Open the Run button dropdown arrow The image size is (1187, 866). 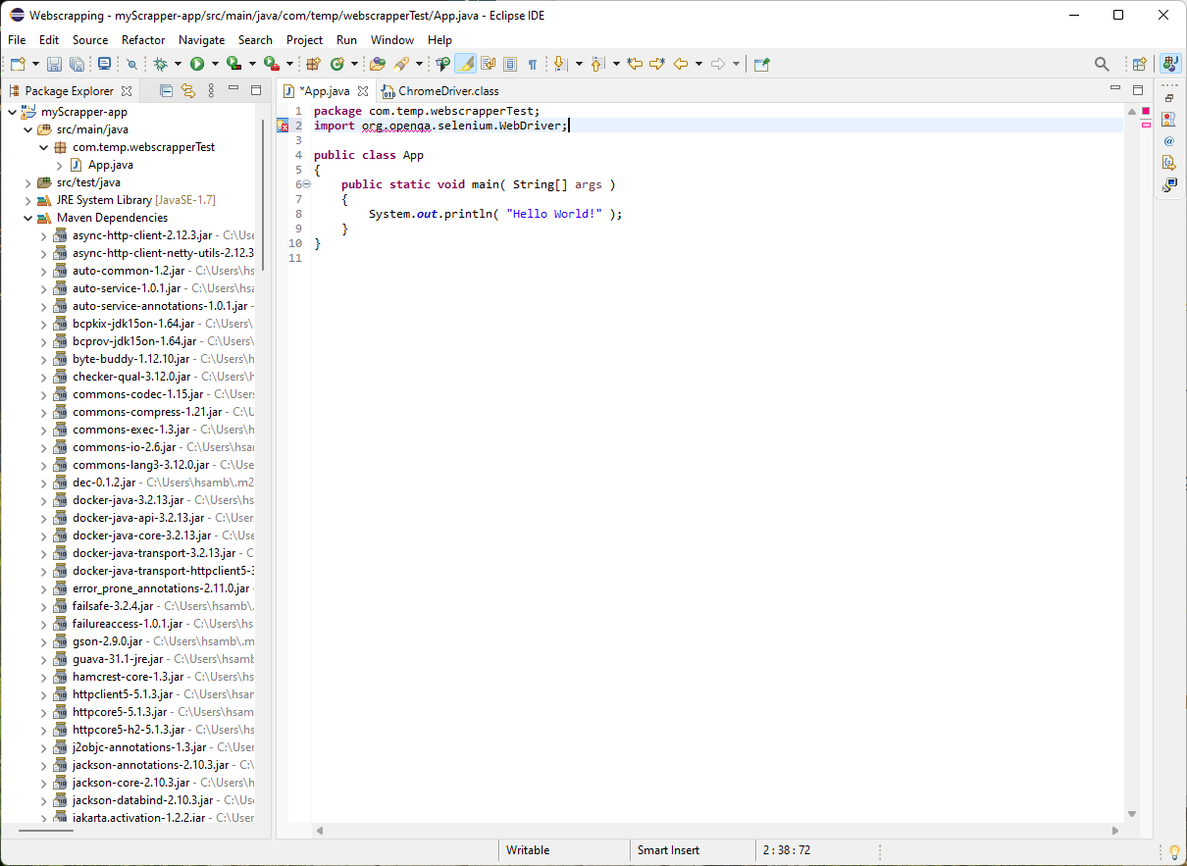pos(215,65)
